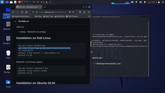
Task: Launch the text editor from the panel
Action: click(15, 2)
